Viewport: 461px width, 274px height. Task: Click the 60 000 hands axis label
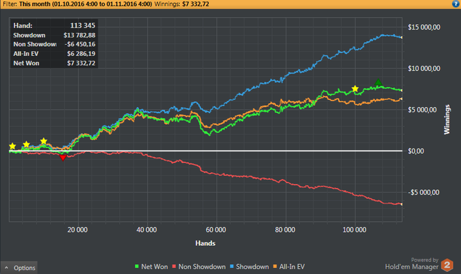click(216, 230)
